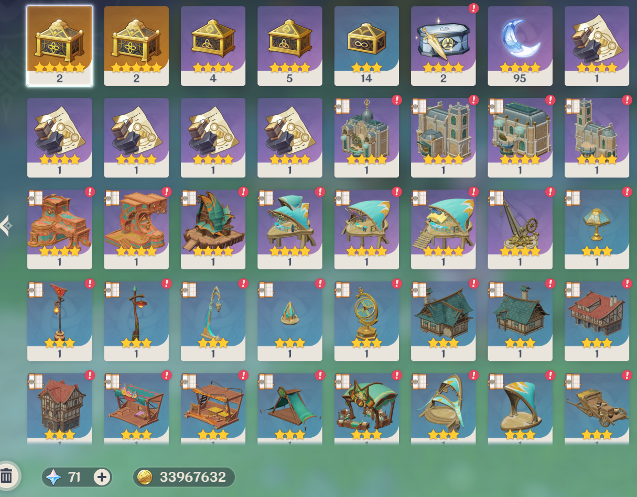
Task: Select the crane machine blueprint item
Action: pyautogui.click(x=520, y=229)
